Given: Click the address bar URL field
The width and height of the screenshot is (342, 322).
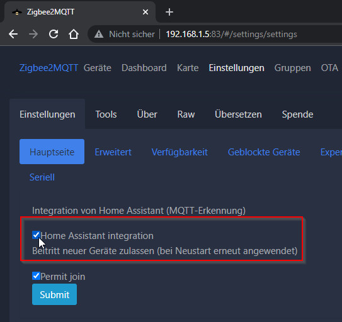Looking at the screenshot, I should [231, 34].
